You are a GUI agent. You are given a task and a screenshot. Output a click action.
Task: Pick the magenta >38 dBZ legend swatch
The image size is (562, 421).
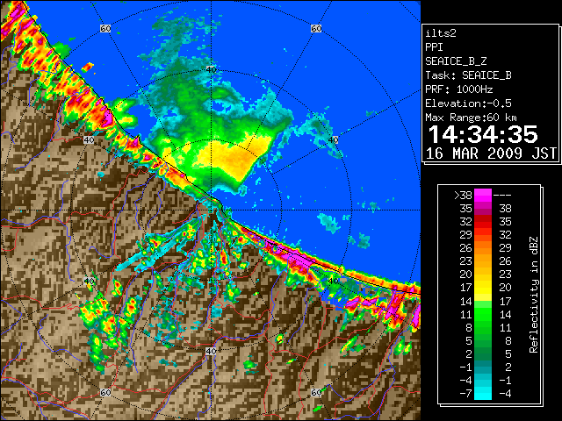[x=483, y=195]
